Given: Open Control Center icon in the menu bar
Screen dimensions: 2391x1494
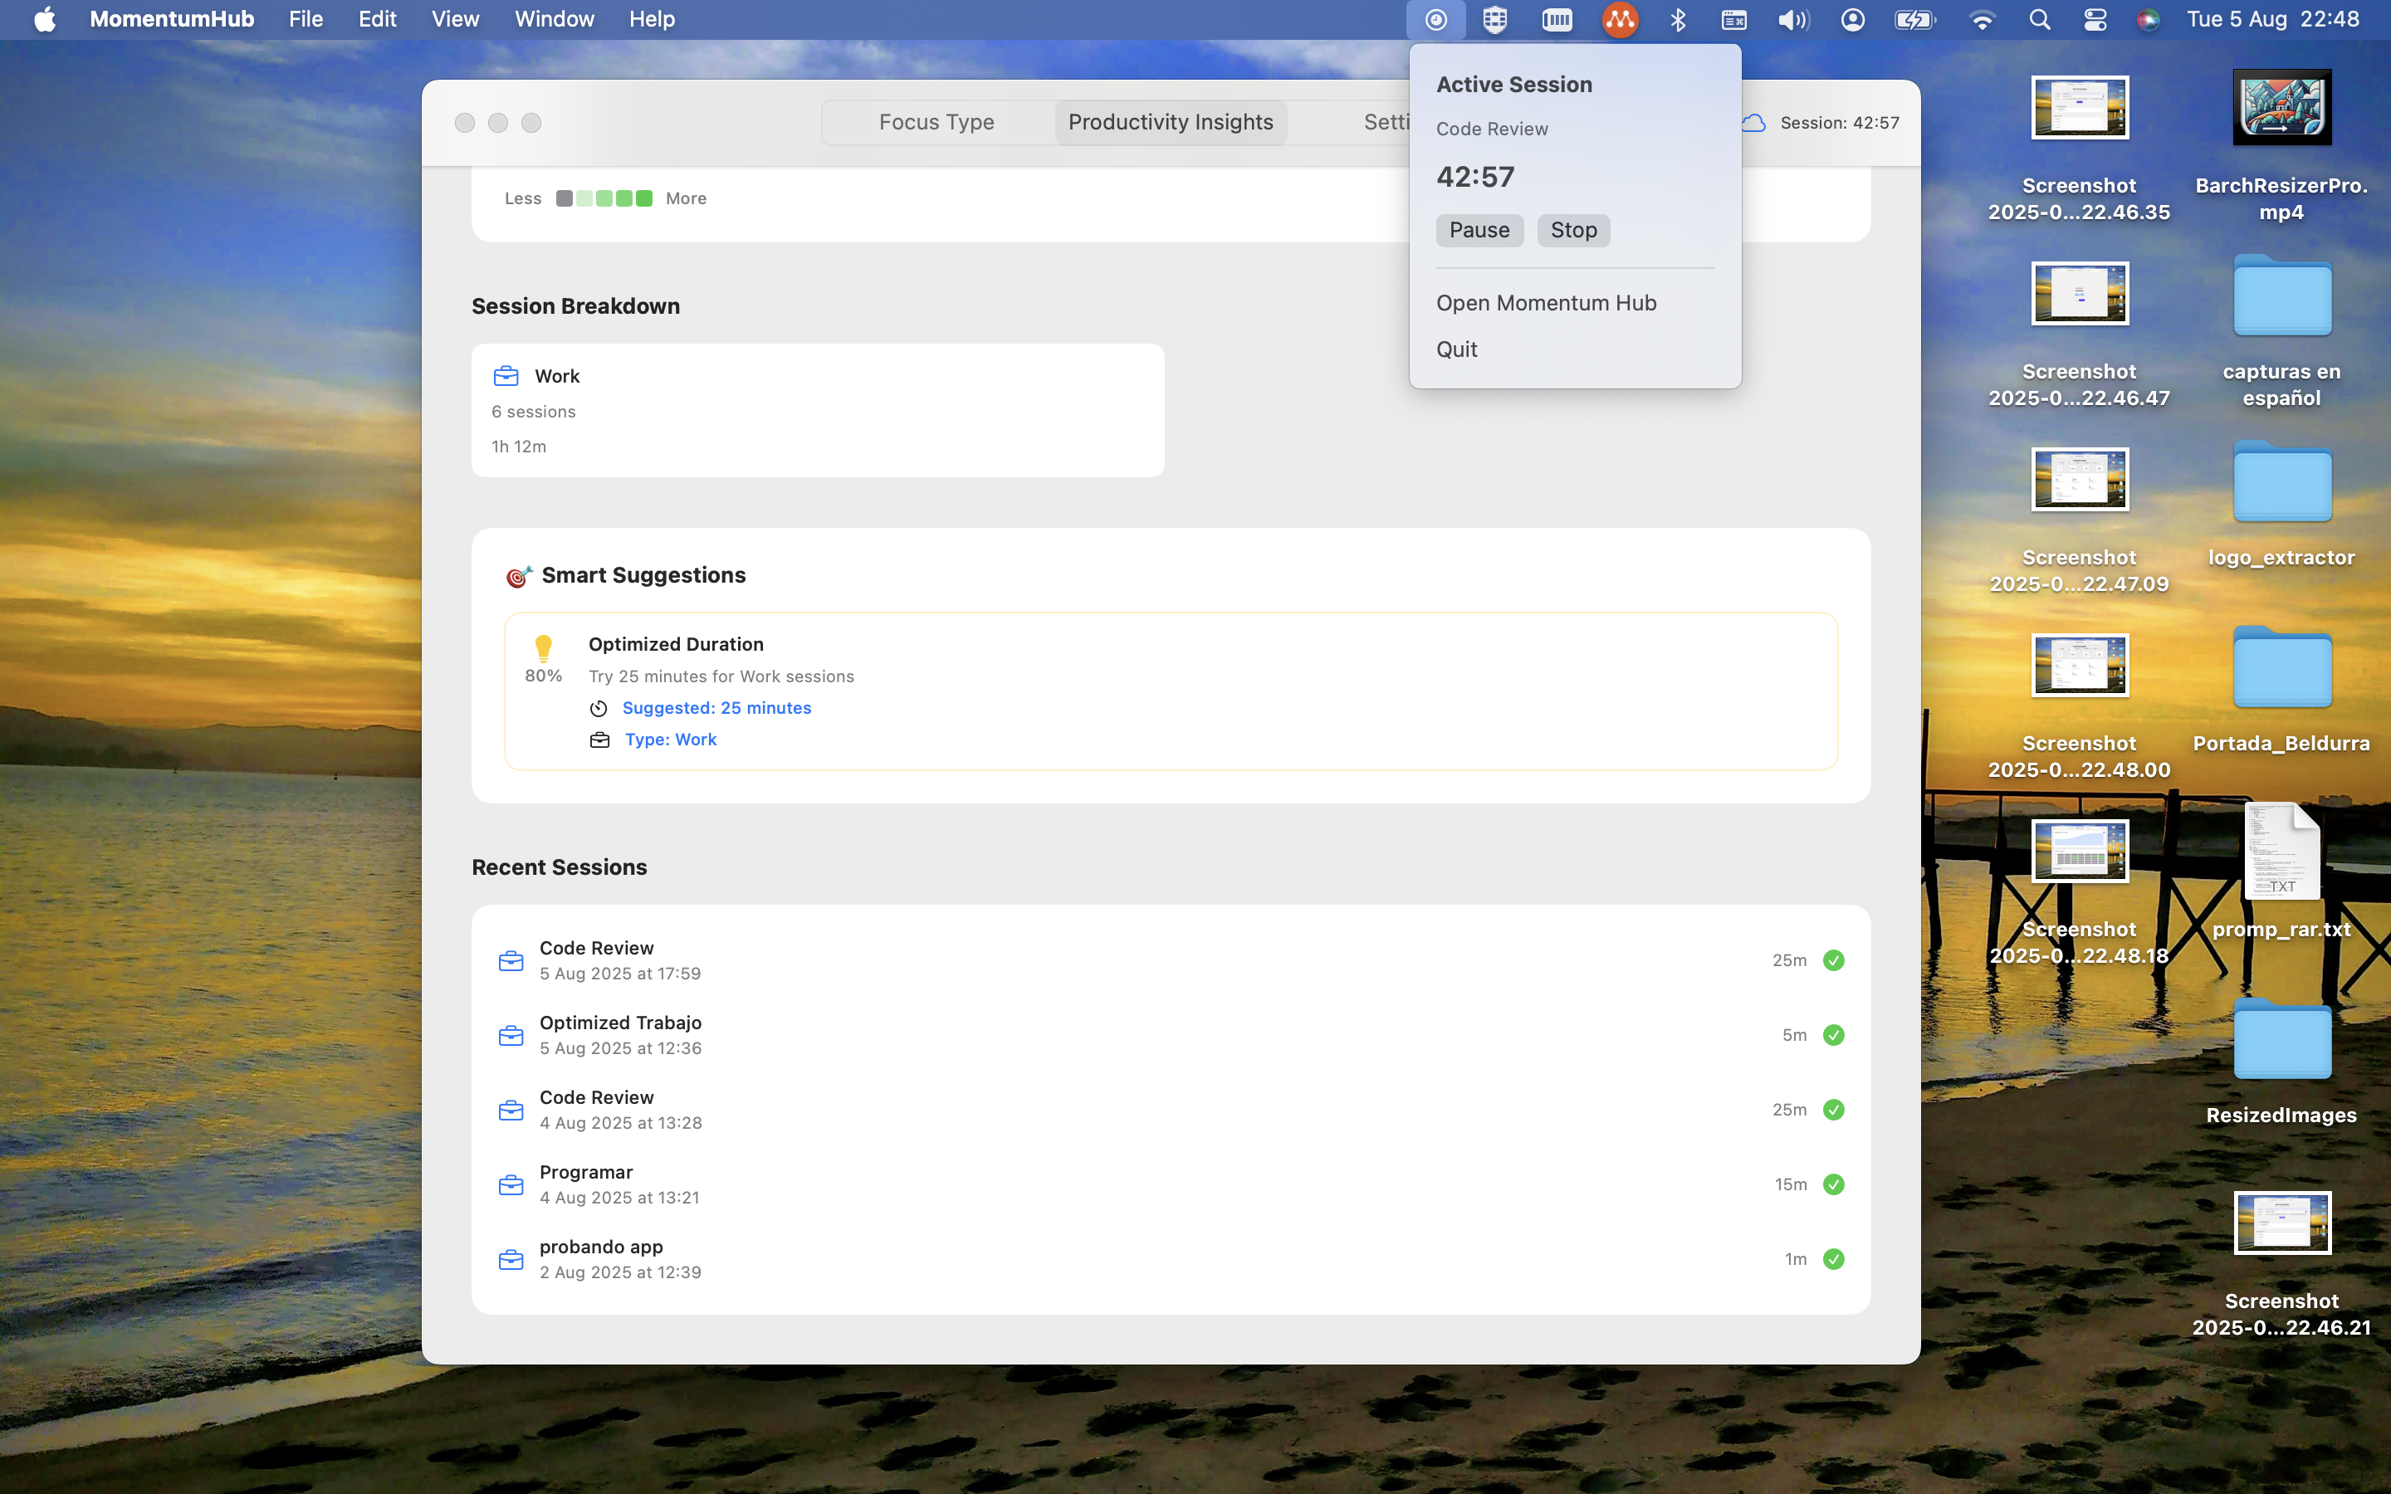Looking at the screenshot, I should (x=2095, y=20).
